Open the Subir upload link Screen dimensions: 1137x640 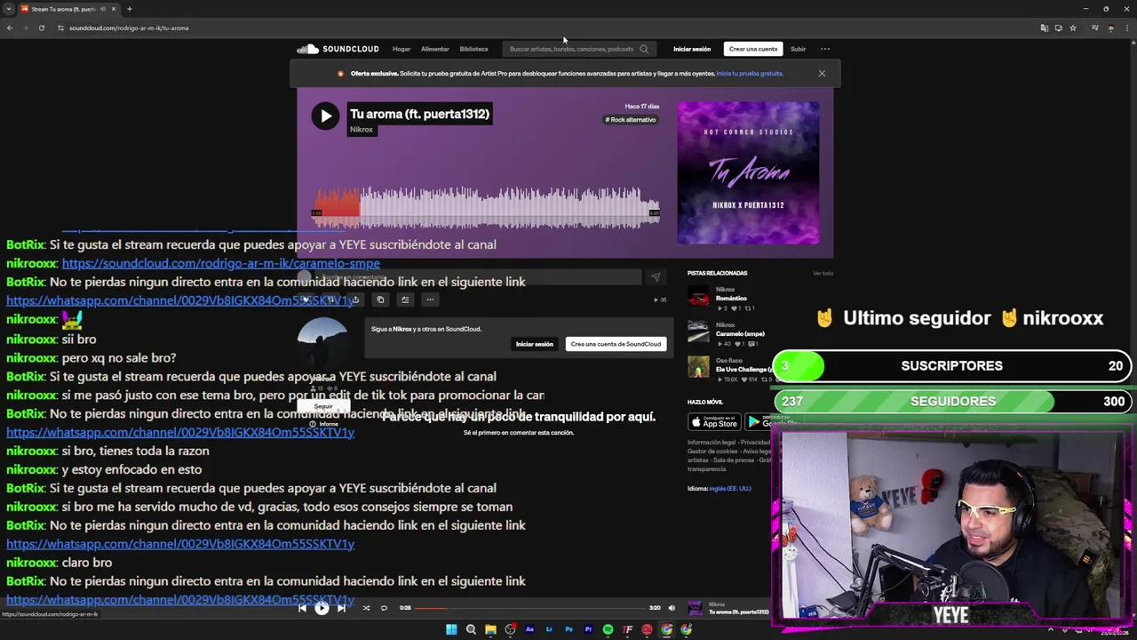[x=799, y=49]
